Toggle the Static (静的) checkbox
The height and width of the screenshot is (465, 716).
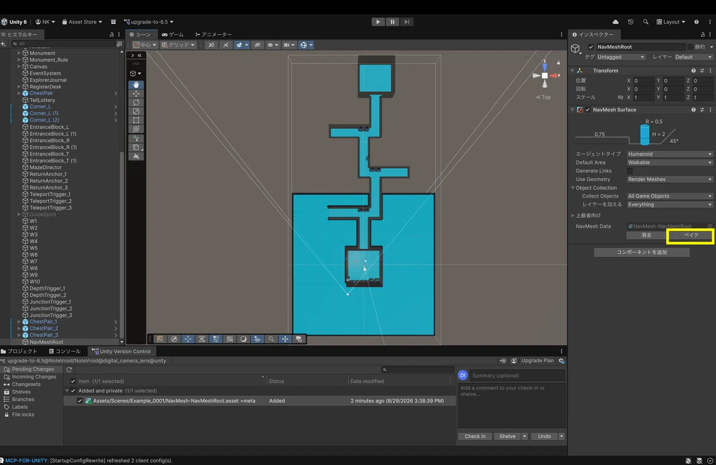coord(690,47)
